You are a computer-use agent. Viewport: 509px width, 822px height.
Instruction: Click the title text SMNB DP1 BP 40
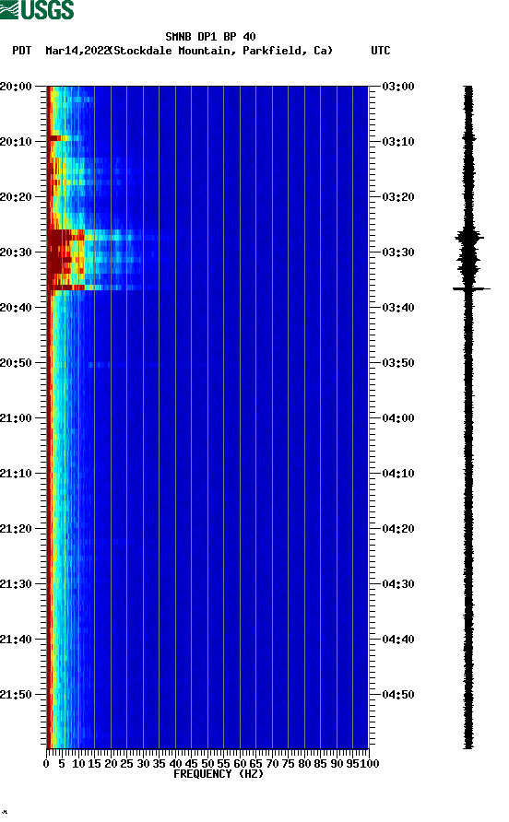click(210, 37)
